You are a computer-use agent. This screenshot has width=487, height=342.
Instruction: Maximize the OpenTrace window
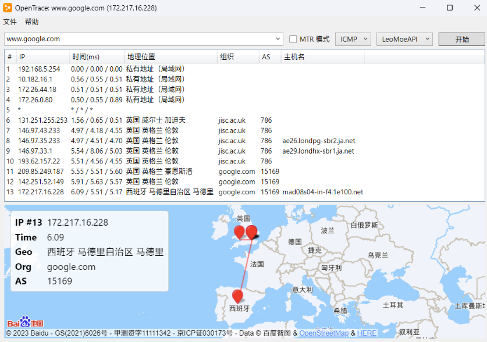pyautogui.click(x=449, y=8)
